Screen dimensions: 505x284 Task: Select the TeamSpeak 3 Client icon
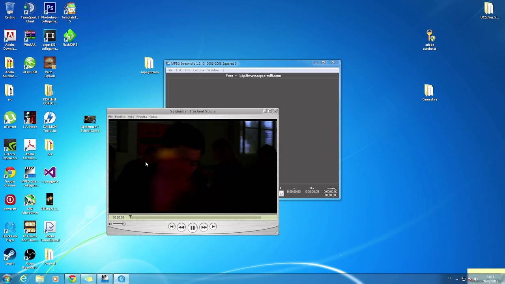[x=30, y=12]
